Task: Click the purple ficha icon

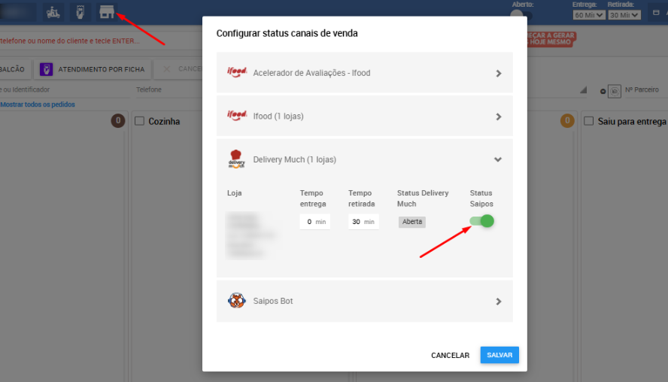Action: [x=47, y=69]
